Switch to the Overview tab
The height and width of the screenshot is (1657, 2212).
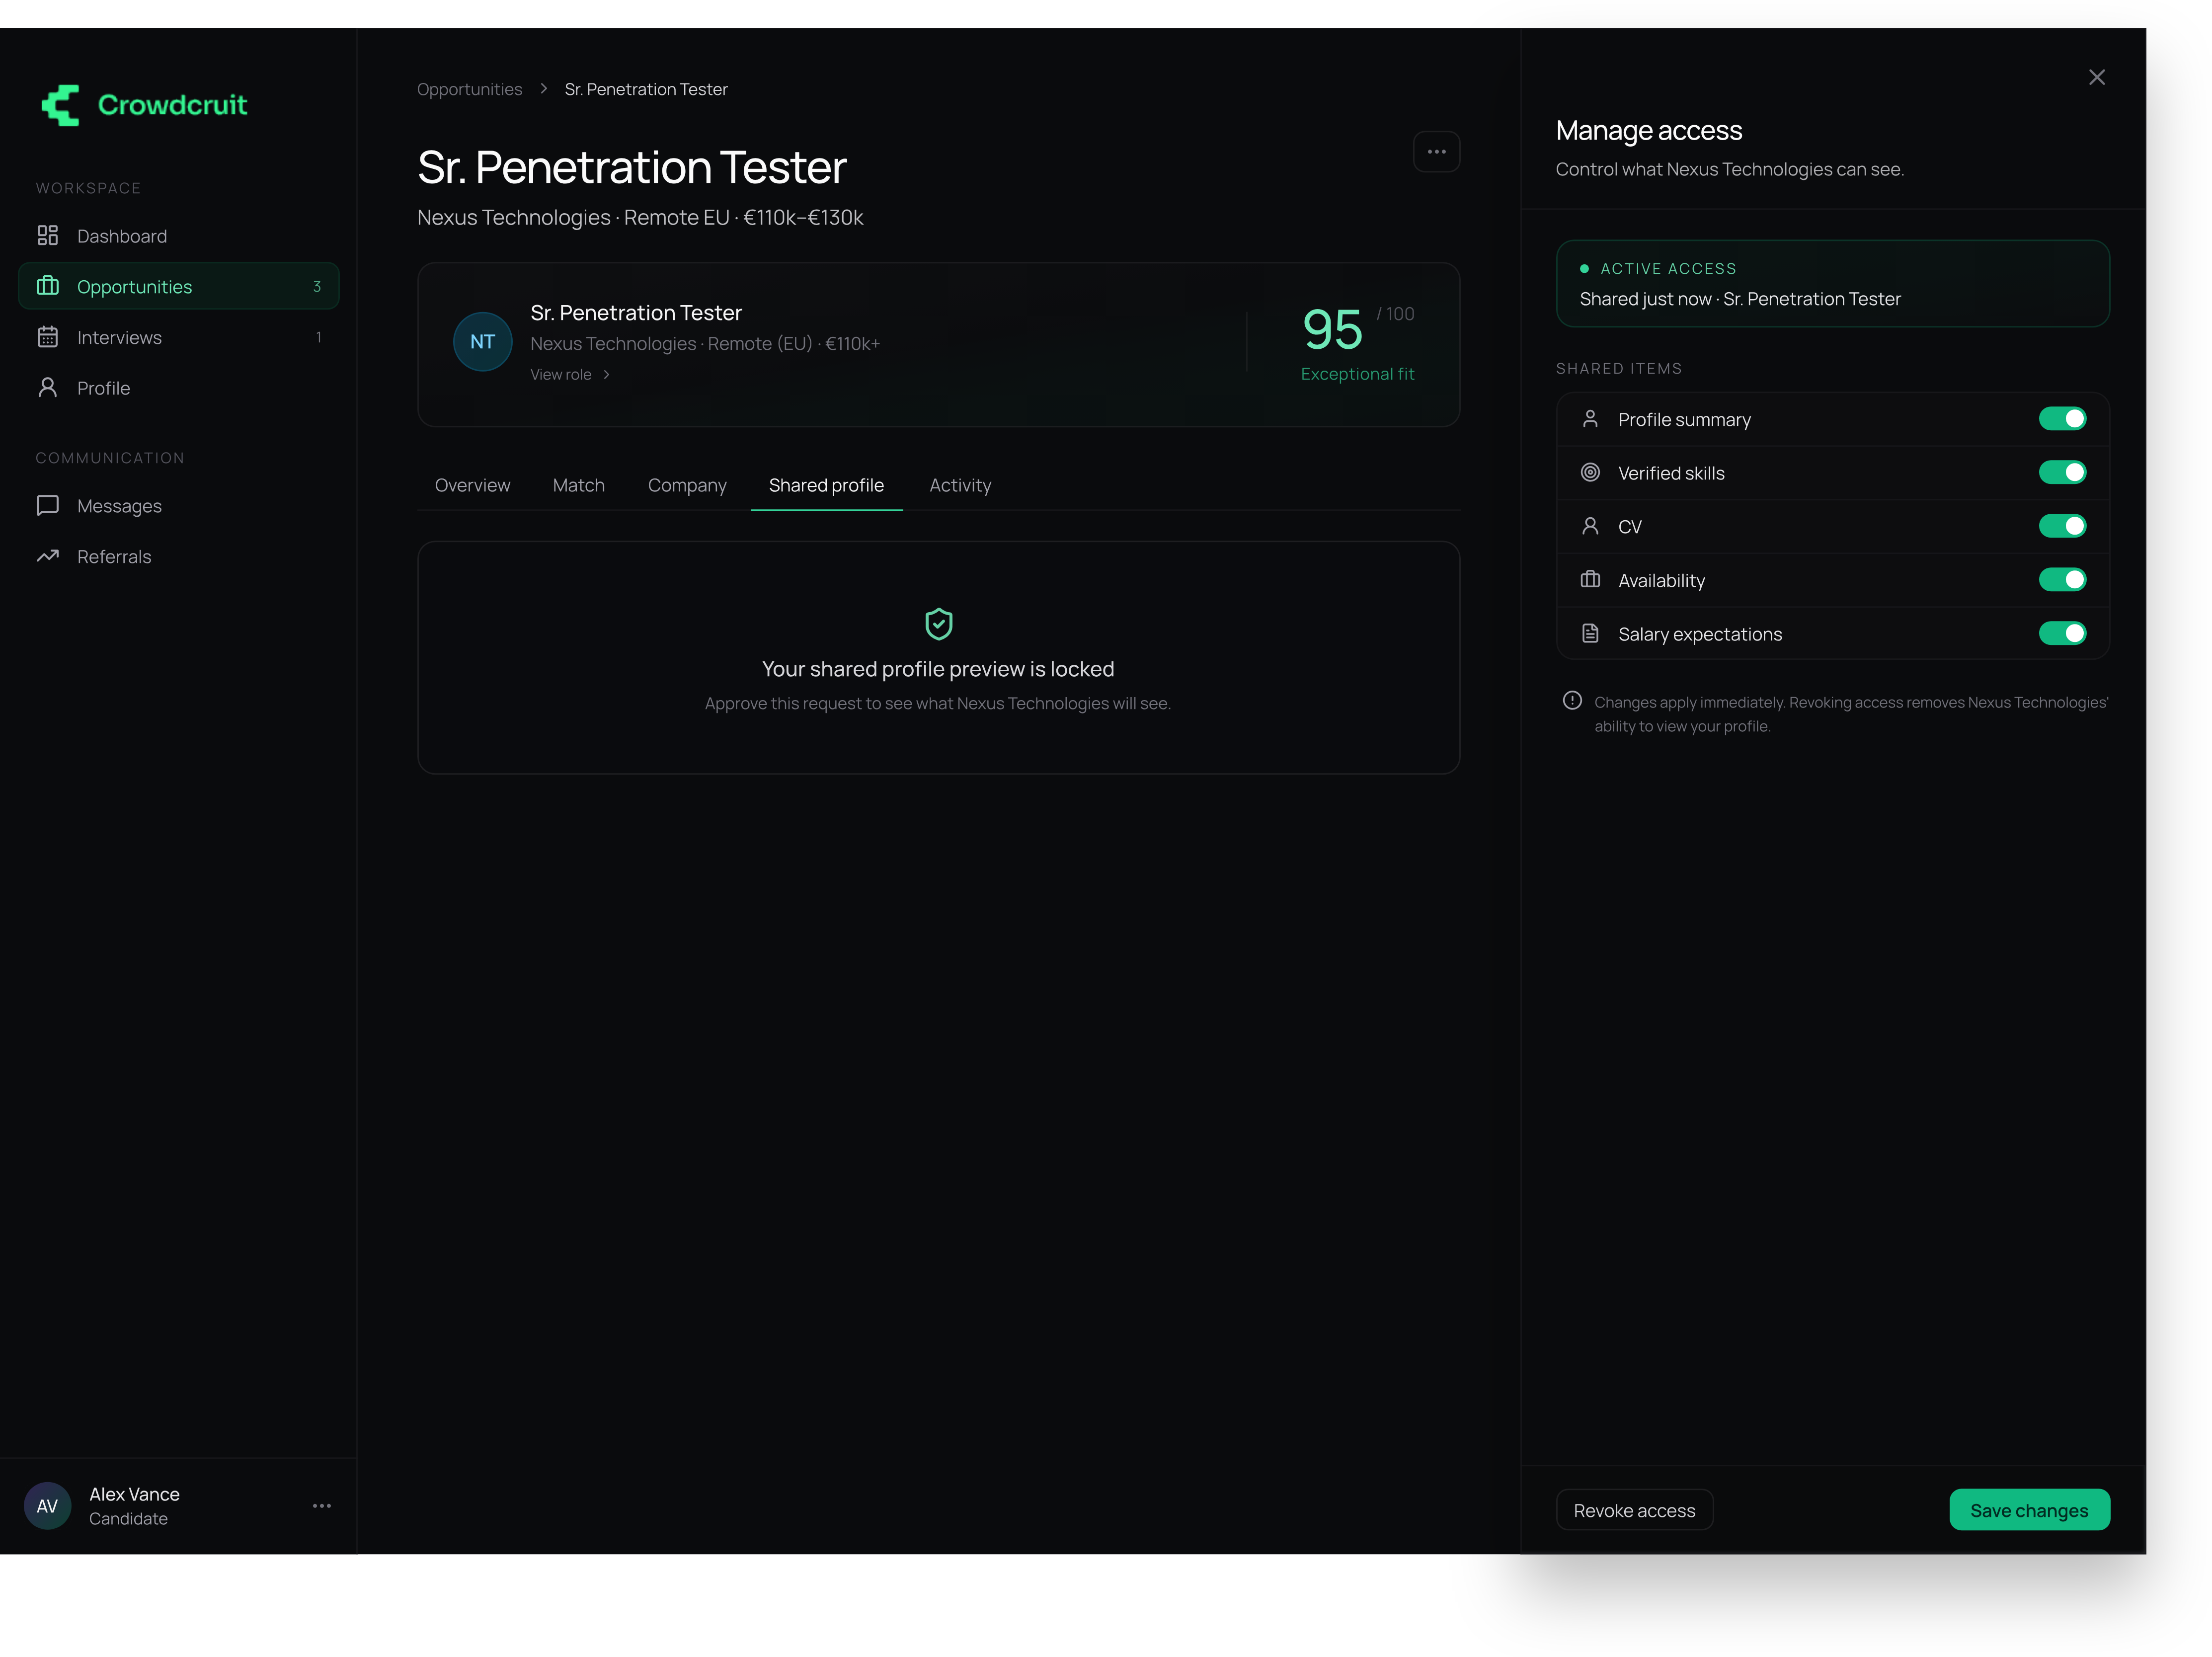[x=472, y=485]
